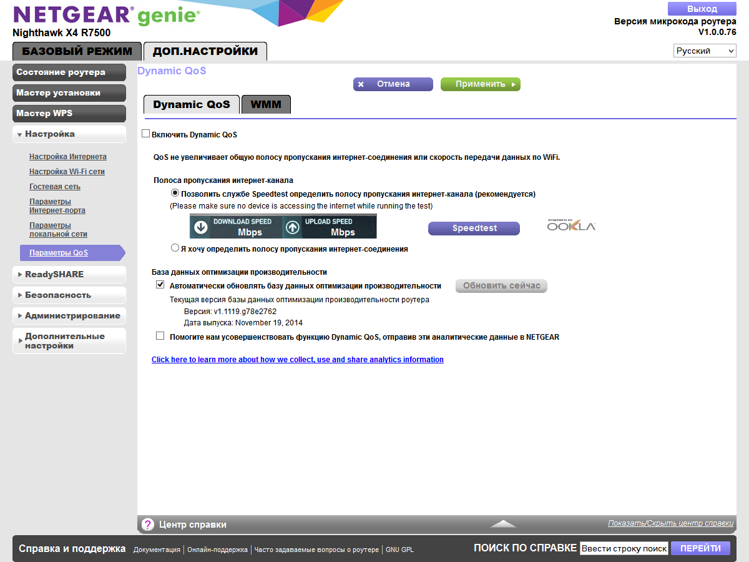749x562 pixels.
Task: Open Состояние роутера in sidebar
Action: tap(69, 72)
